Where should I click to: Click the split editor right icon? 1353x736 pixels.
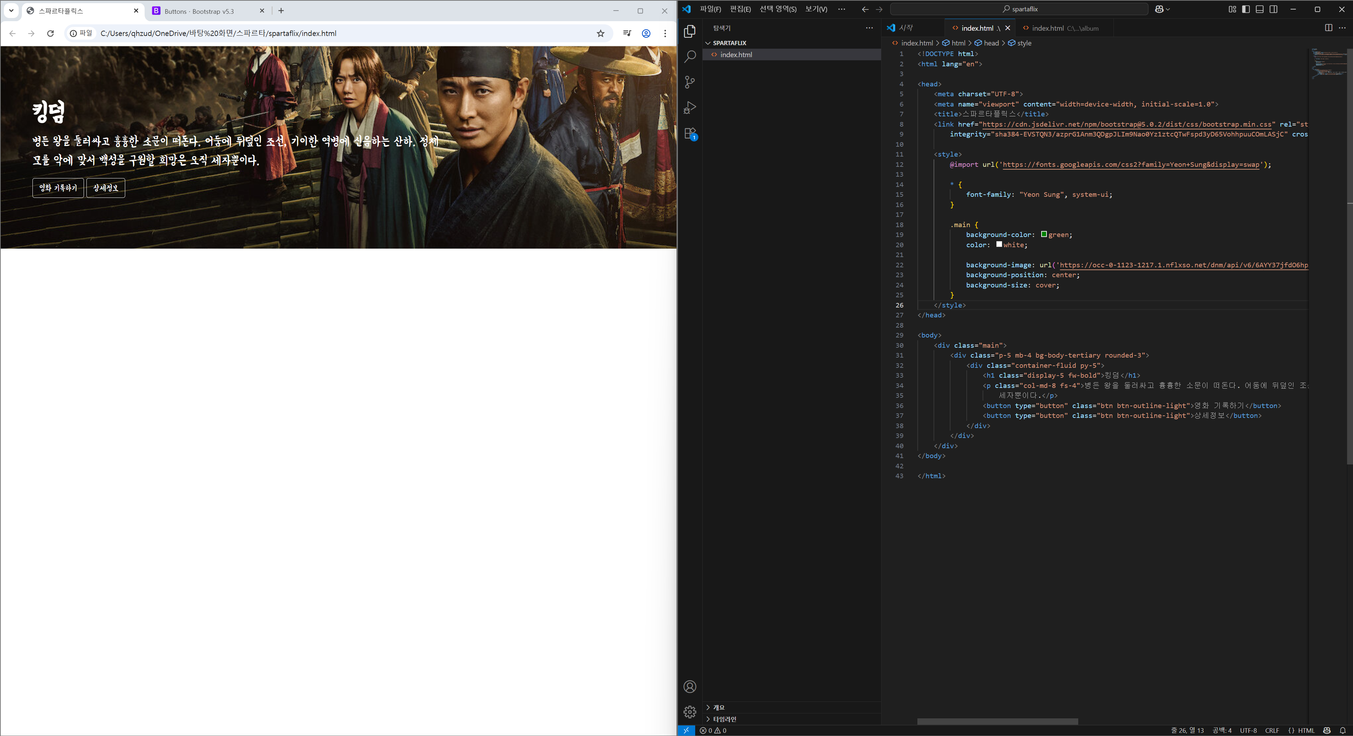(x=1328, y=28)
